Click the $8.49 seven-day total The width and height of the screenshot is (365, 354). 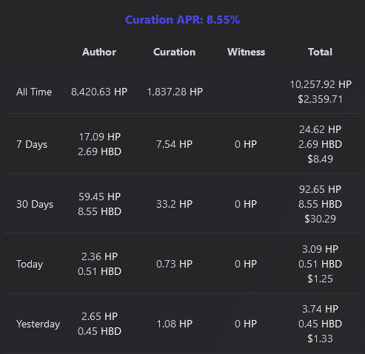(x=320, y=159)
